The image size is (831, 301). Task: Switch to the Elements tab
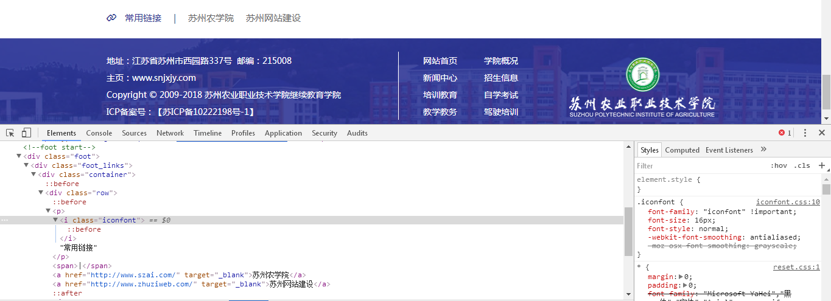61,133
